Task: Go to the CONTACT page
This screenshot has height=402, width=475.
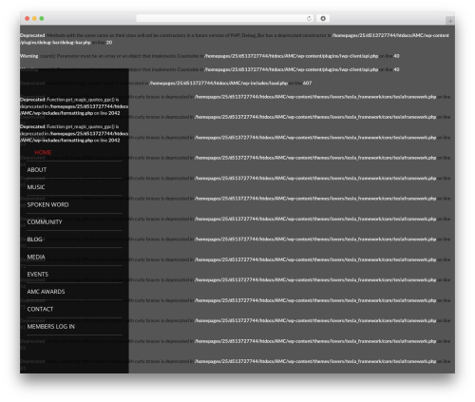Action: (x=40, y=309)
